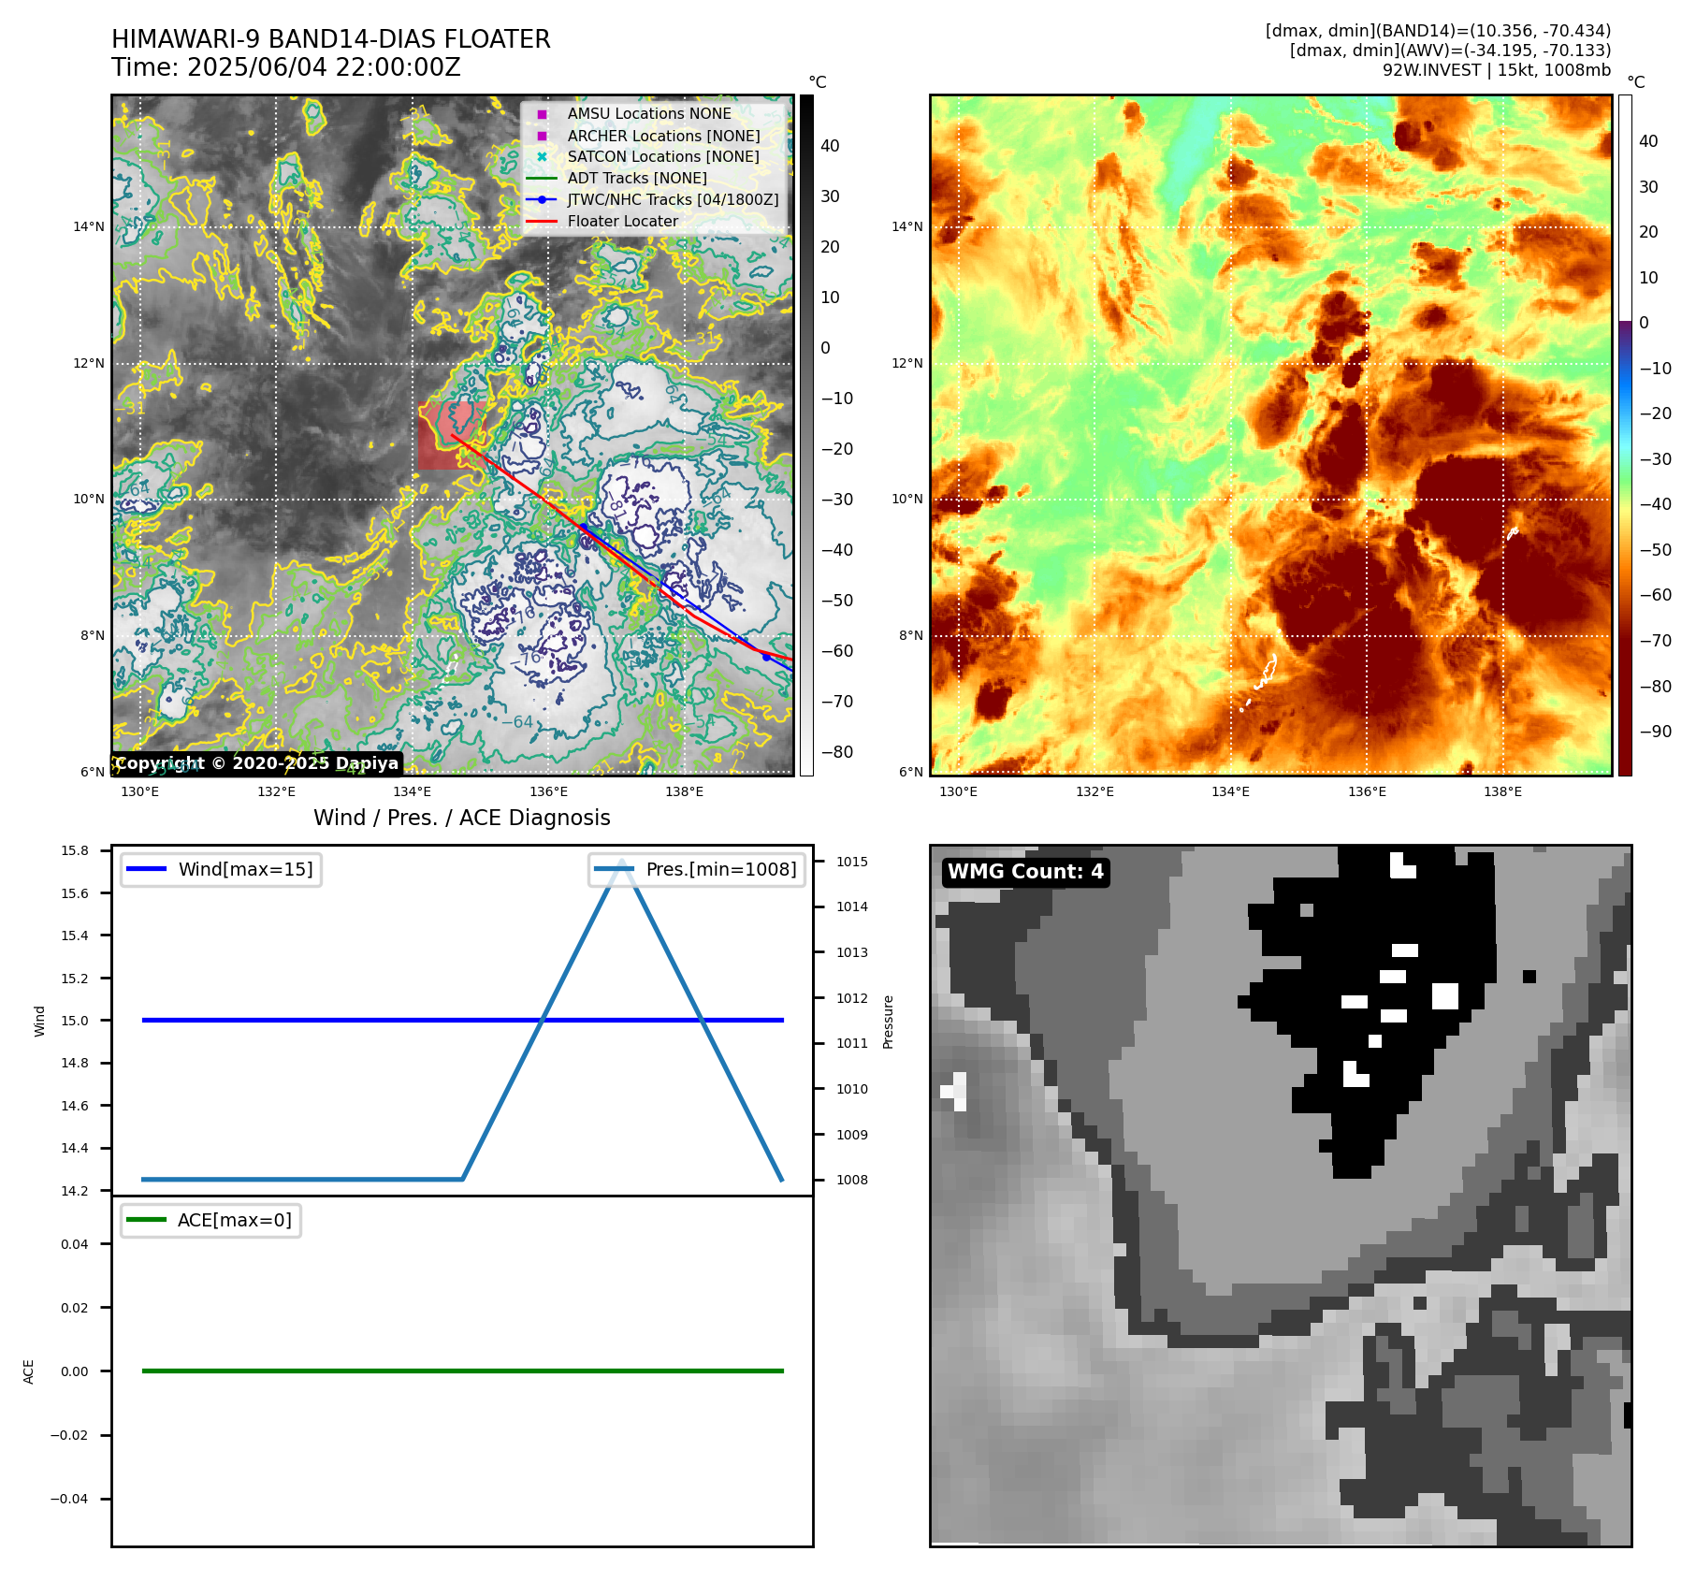Image resolution: width=1696 pixels, height=1581 pixels.
Task: Click the Wind[max=15] legend
Action: coord(222,869)
